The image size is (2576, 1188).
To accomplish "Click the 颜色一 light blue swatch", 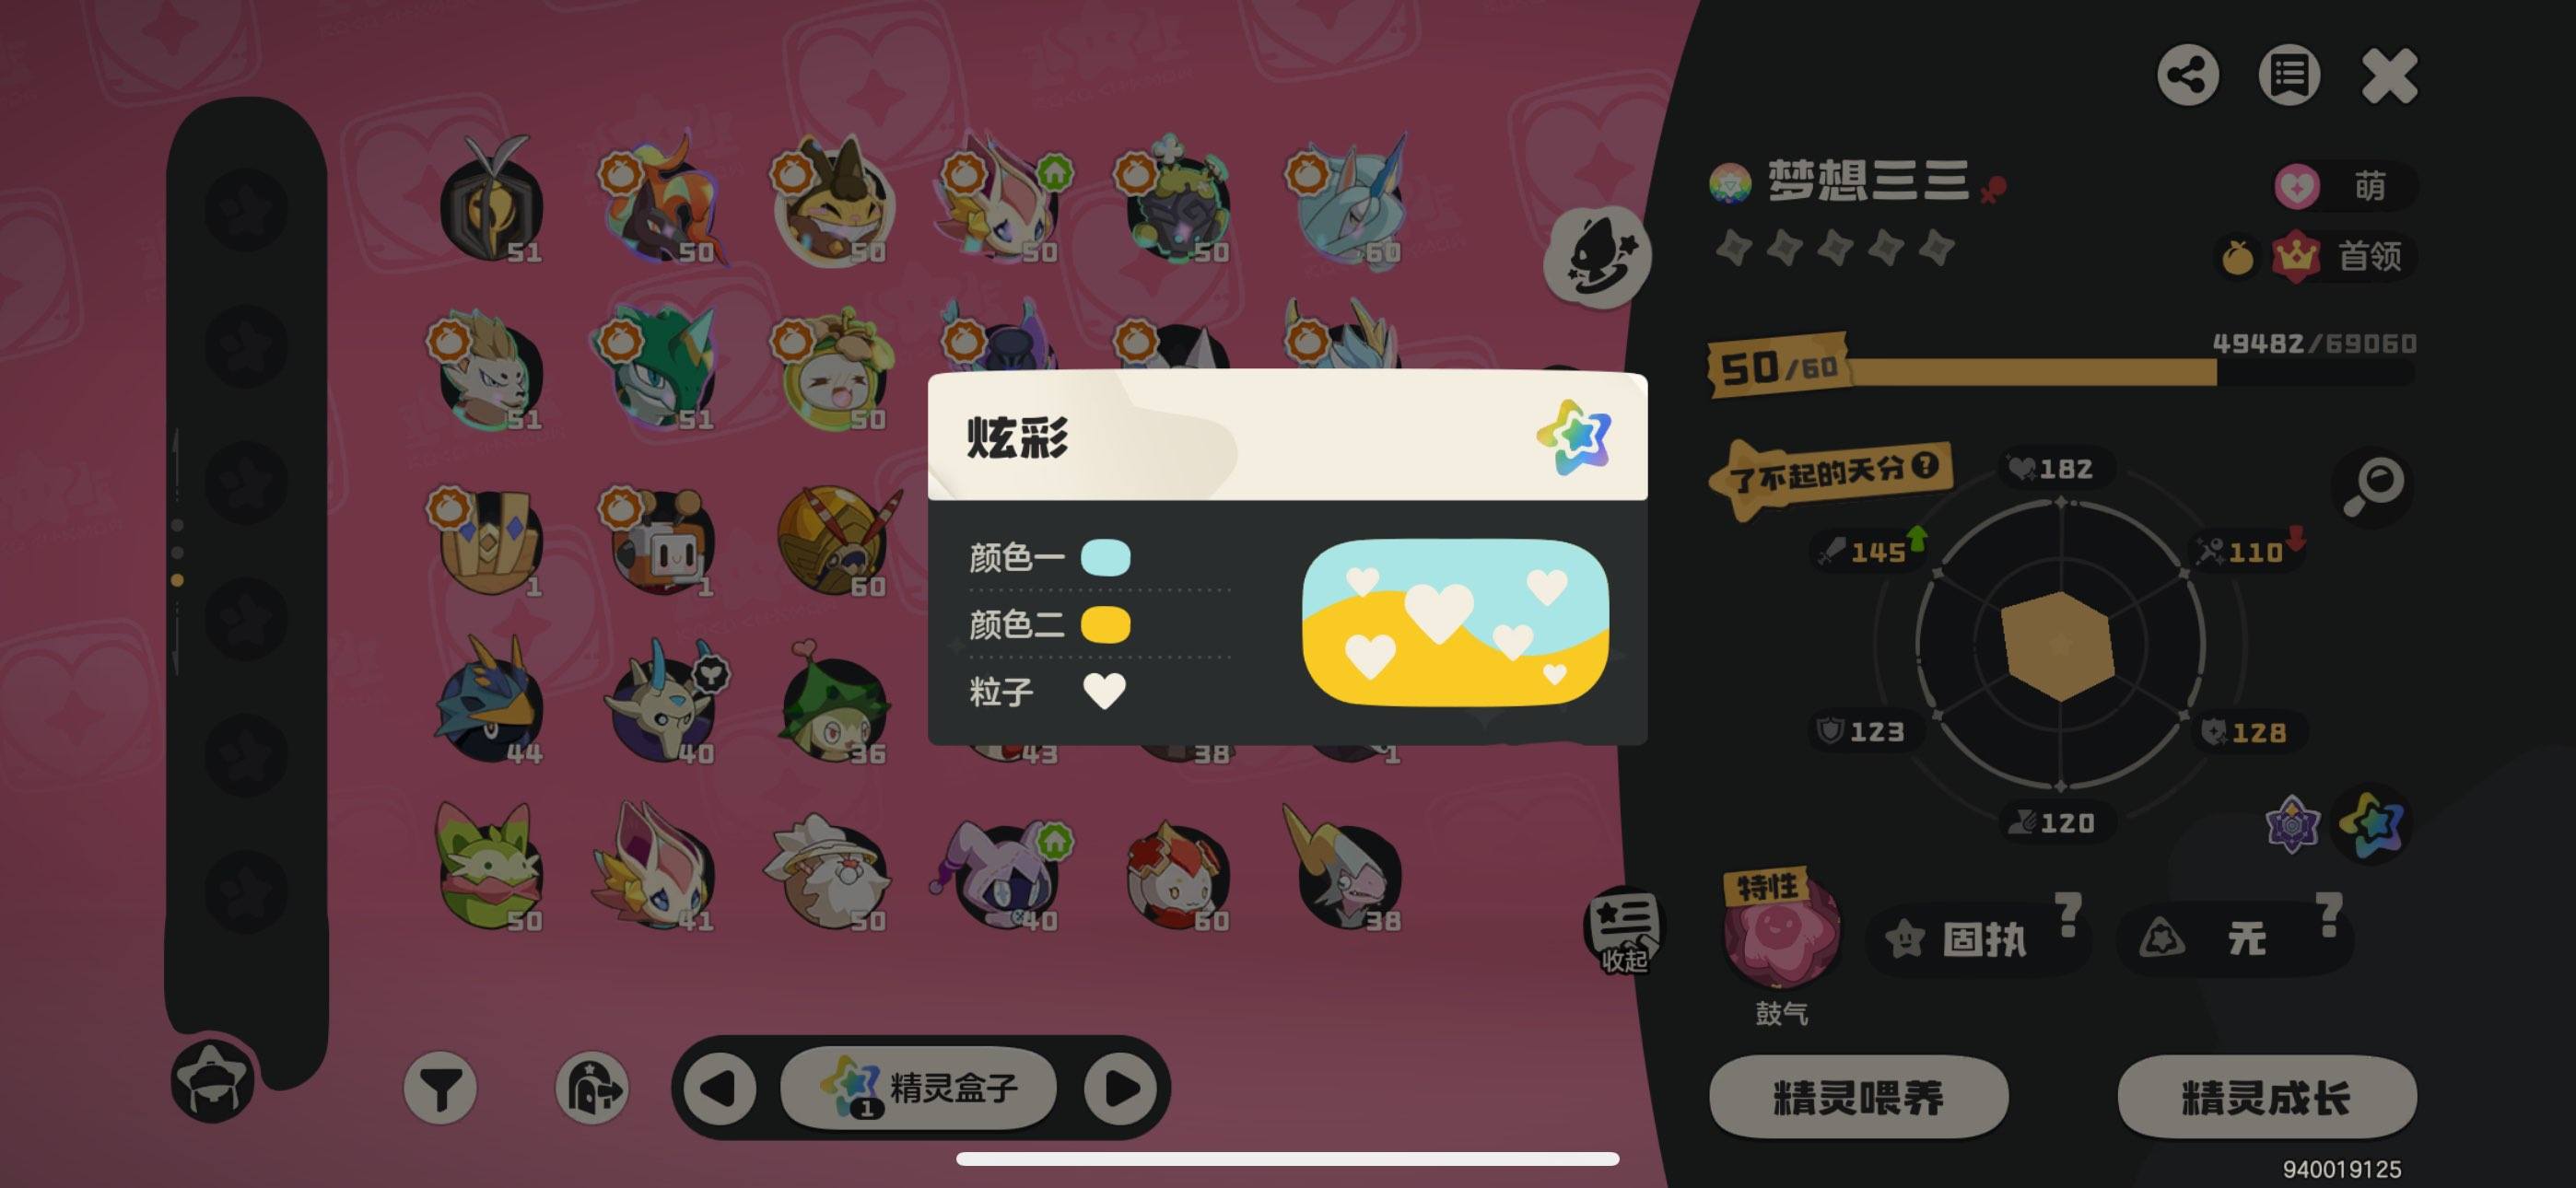I will pyautogui.click(x=1105, y=557).
